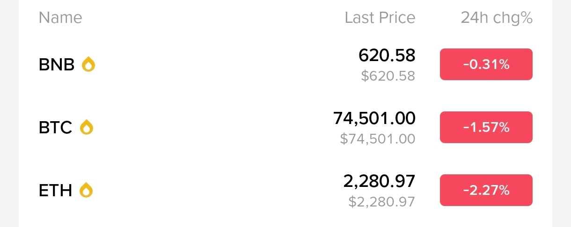The image size is (571, 227).
Task: Tap the flame icon next to ETH
Action: coord(86,190)
